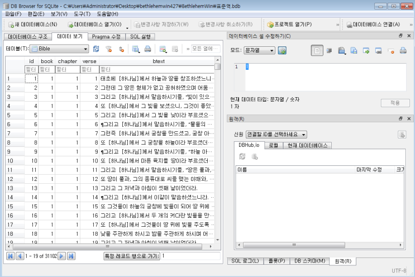The width and height of the screenshot is (415, 277).
Task: Switch to the 플롯(P) bottom tab
Action: click(x=277, y=261)
